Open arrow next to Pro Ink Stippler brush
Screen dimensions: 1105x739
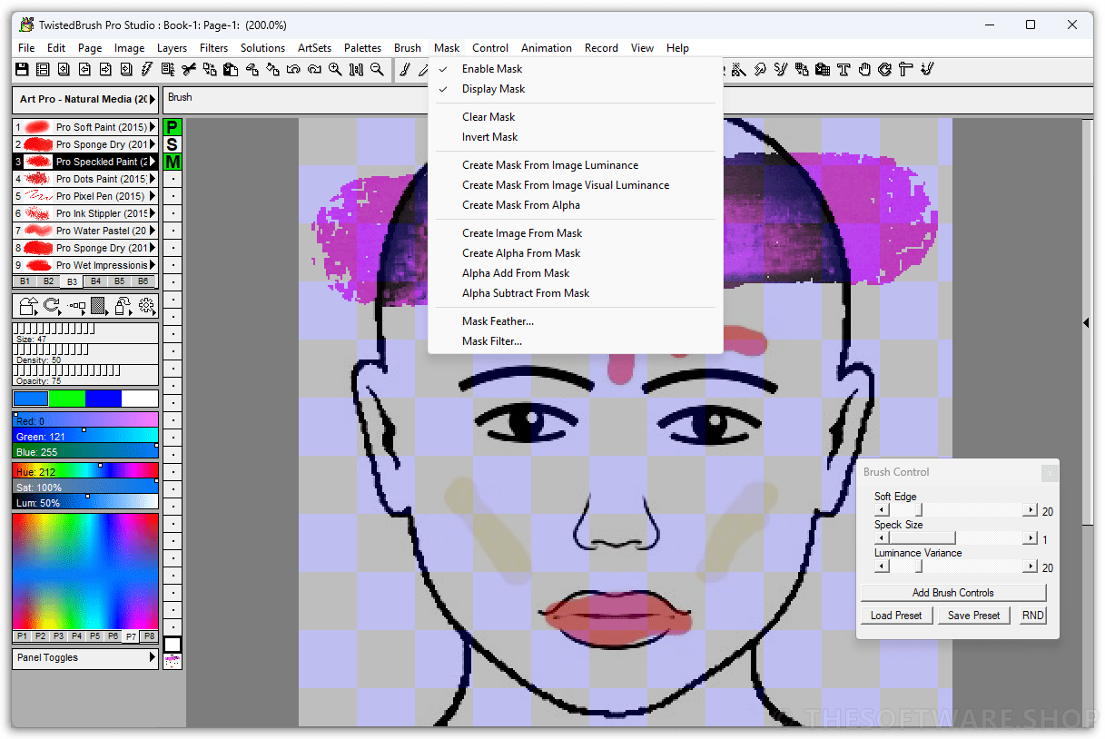153,213
